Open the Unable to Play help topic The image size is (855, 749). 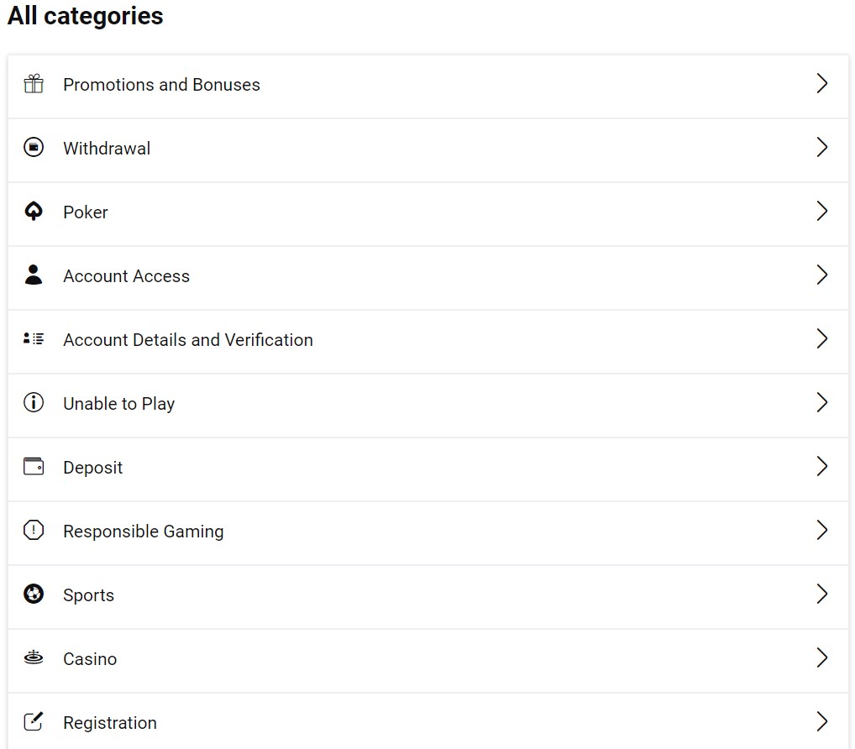118,404
